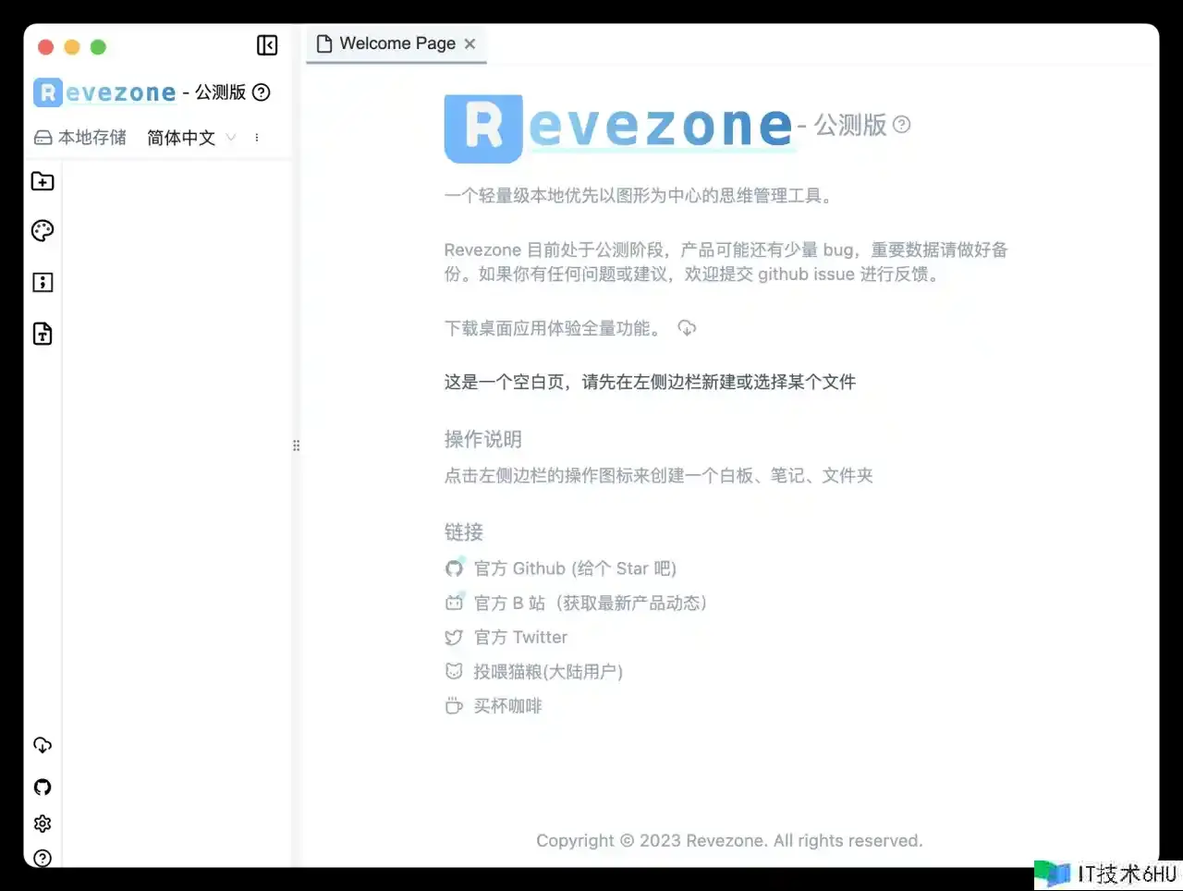
Task: Click the Tldraw board icon in sidebar
Action: [x=43, y=283]
